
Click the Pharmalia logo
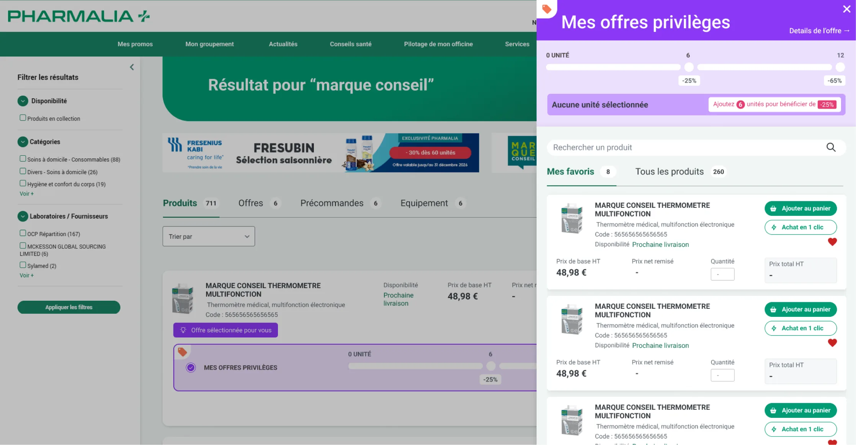click(x=78, y=16)
